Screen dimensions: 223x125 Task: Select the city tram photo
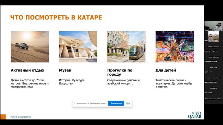(126, 47)
